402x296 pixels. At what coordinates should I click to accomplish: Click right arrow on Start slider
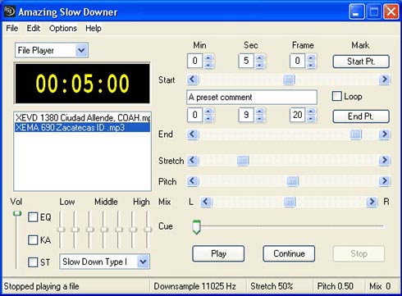coord(384,80)
